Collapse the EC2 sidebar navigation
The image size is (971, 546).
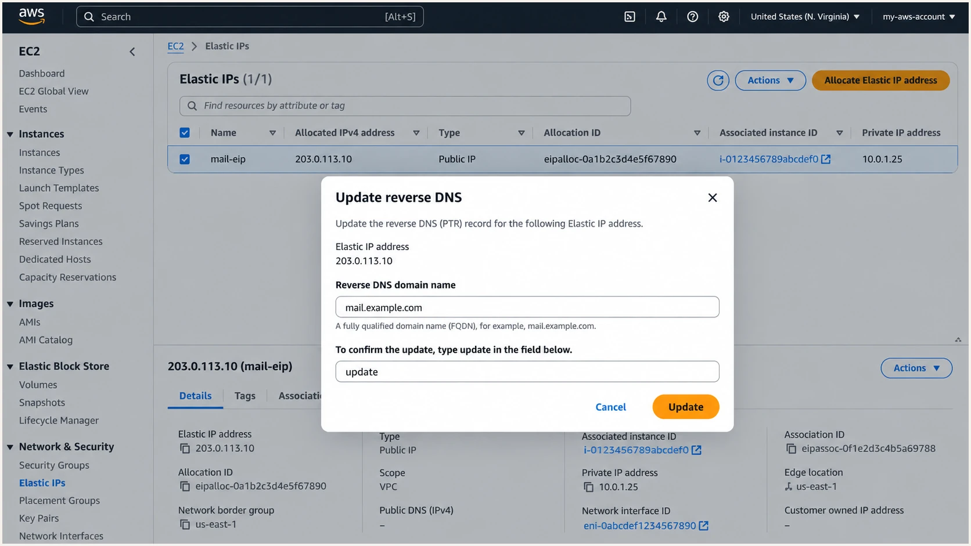click(x=132, y=52)
